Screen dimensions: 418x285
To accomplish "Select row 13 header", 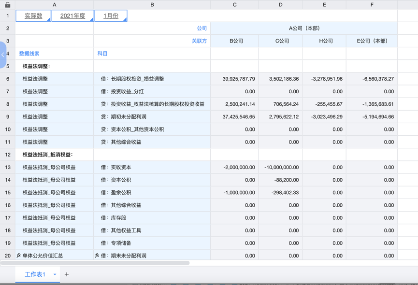I will pyautogui.click(x=8, y=167).
